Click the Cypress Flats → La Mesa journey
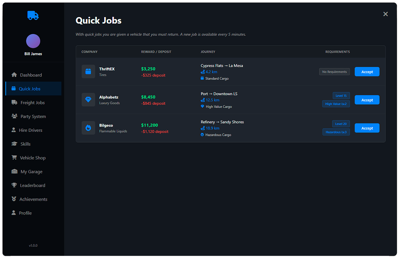The width and height of the screenshot is (400, 259). click(222, 66)
